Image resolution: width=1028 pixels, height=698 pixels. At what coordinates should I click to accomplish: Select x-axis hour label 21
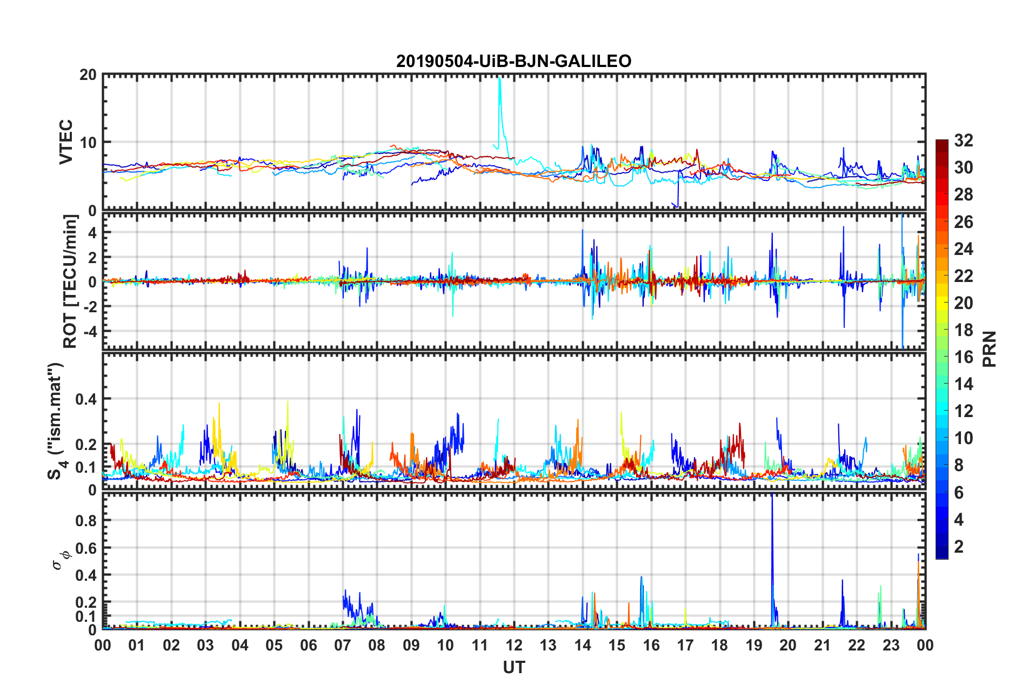(x=823, y=645)
